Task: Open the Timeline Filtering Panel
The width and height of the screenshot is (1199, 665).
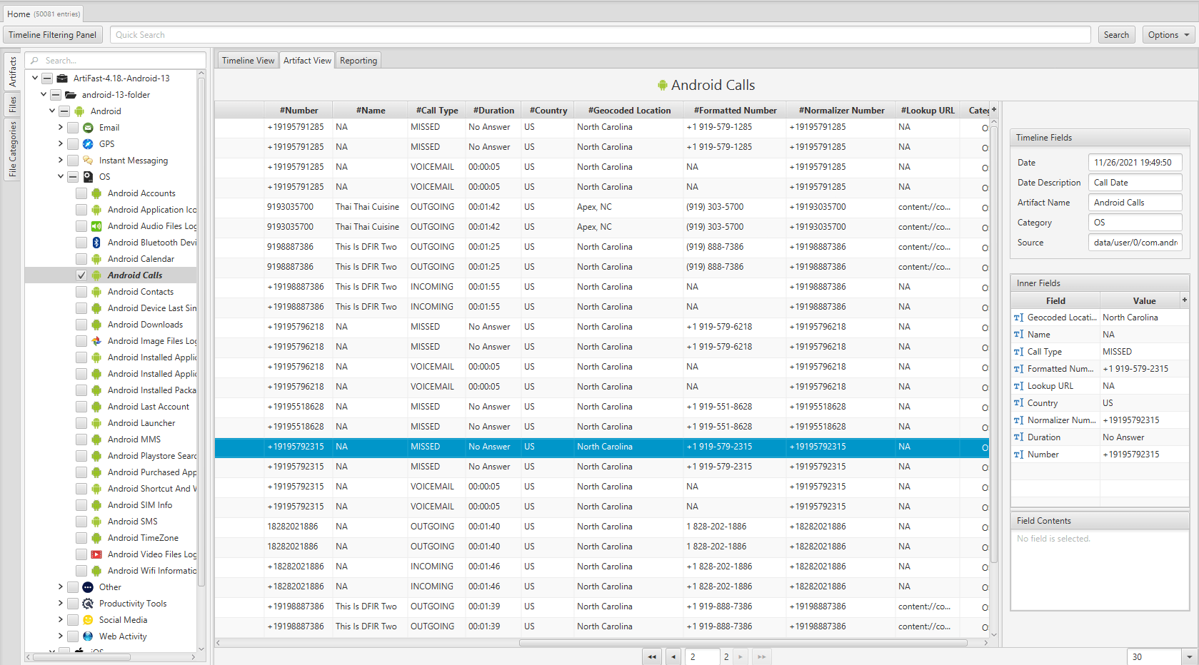Action: click(53, 35)
